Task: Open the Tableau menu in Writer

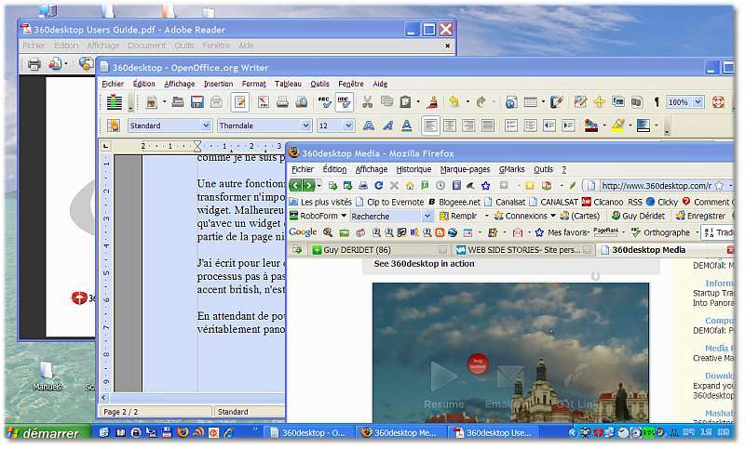Action: point(288,84)
